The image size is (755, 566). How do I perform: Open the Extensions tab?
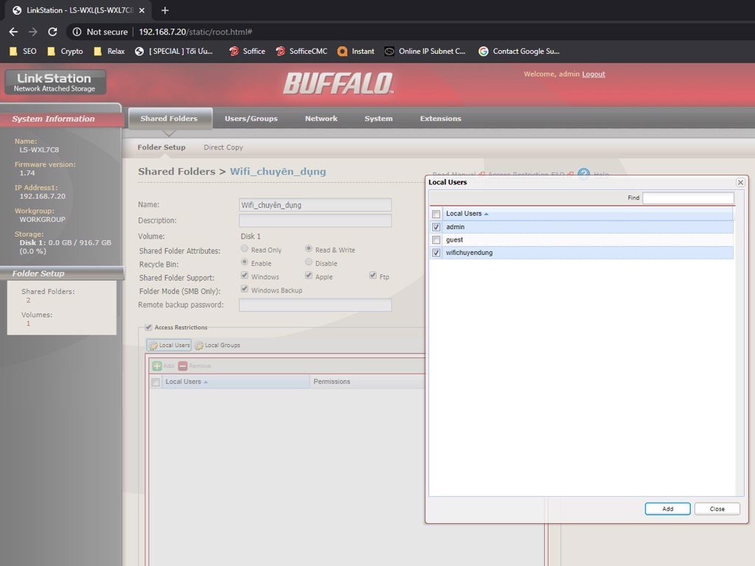[x=441, y=119]
